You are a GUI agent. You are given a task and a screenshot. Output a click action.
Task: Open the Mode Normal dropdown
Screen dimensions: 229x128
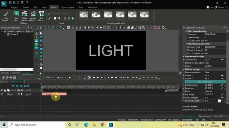215,91
